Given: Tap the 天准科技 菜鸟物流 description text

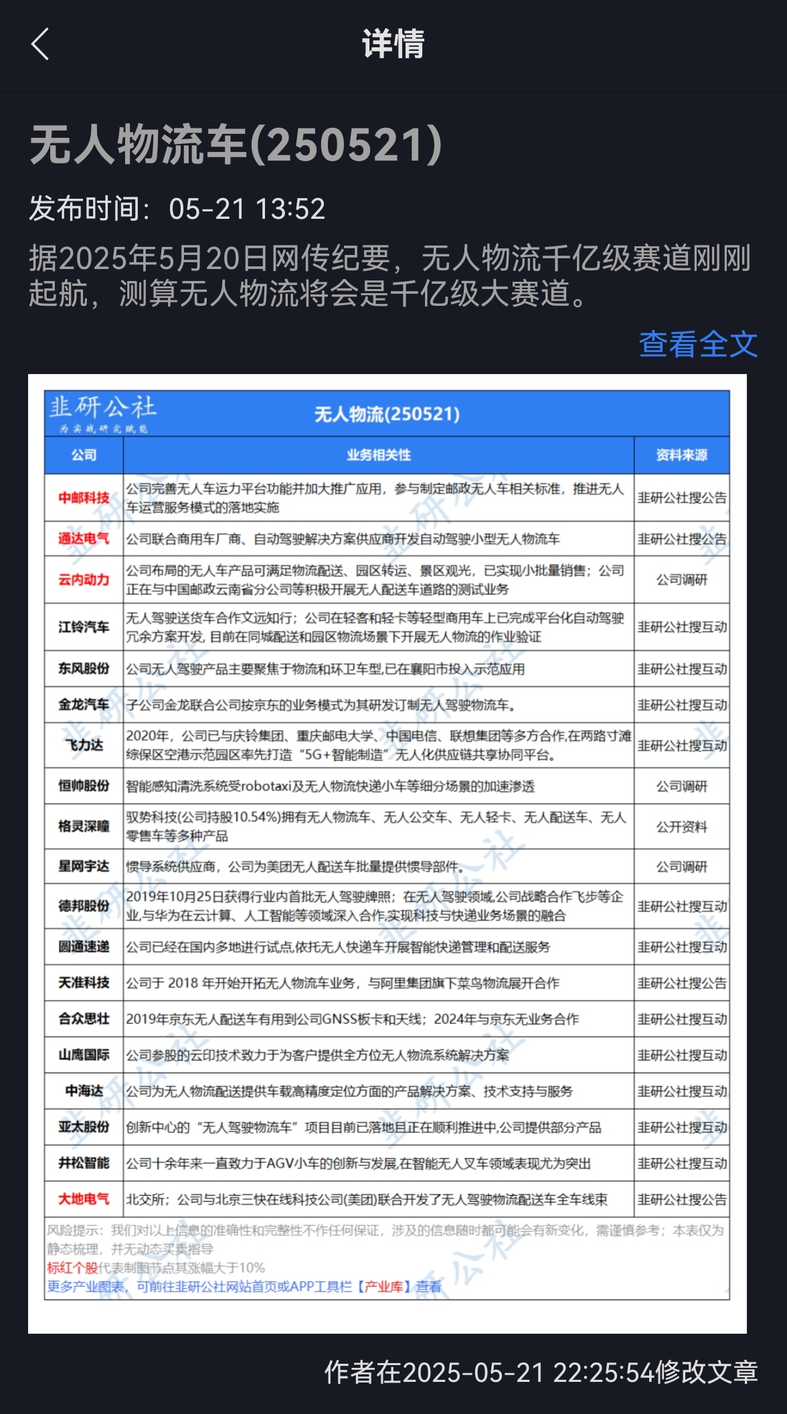Looking at the screenshot, I should 343,983.
